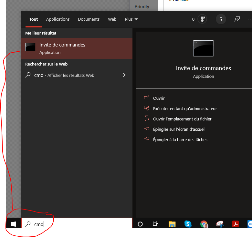Click the rewards medal icon
The width and height of the screenshot is (252, 237).
203,19
